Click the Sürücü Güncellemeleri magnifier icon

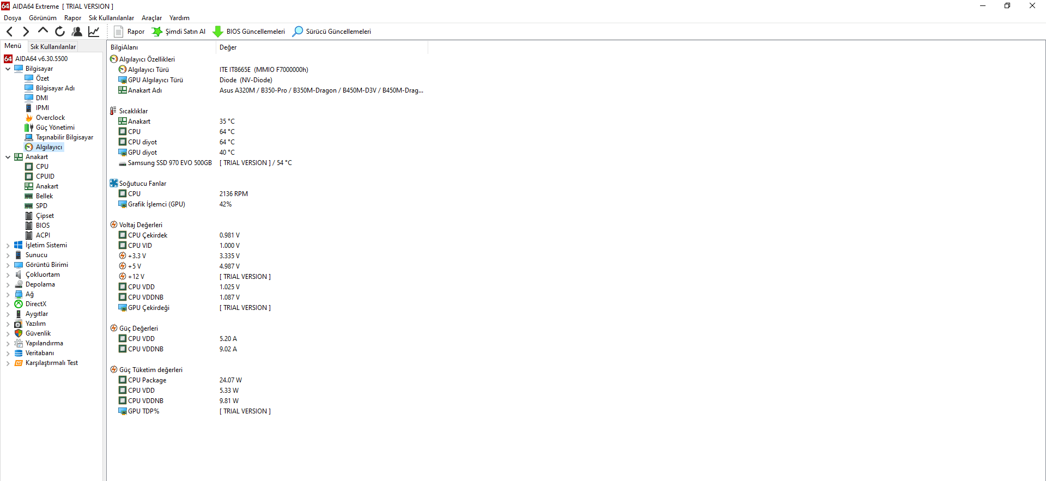coord(297,32)
